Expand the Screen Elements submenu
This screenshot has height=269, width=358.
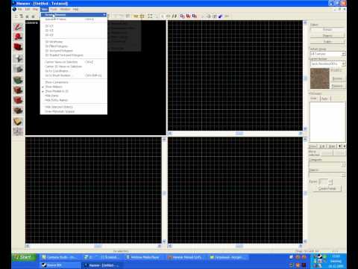(x=74, y=15)
